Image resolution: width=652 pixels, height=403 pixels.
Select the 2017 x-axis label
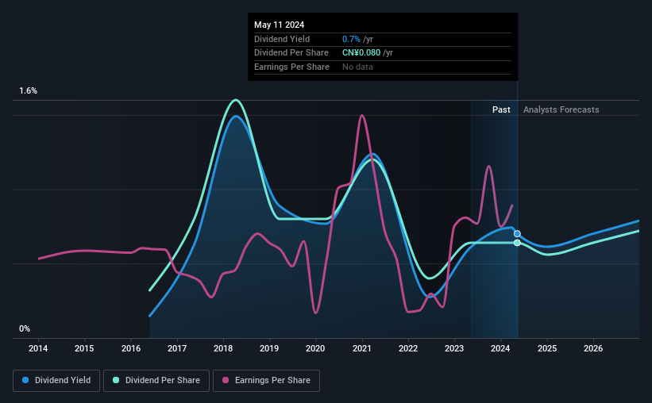point(177,348)
